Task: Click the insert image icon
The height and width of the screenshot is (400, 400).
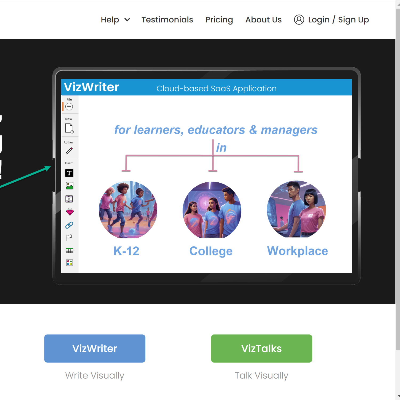Action: (x=70, y=186)
